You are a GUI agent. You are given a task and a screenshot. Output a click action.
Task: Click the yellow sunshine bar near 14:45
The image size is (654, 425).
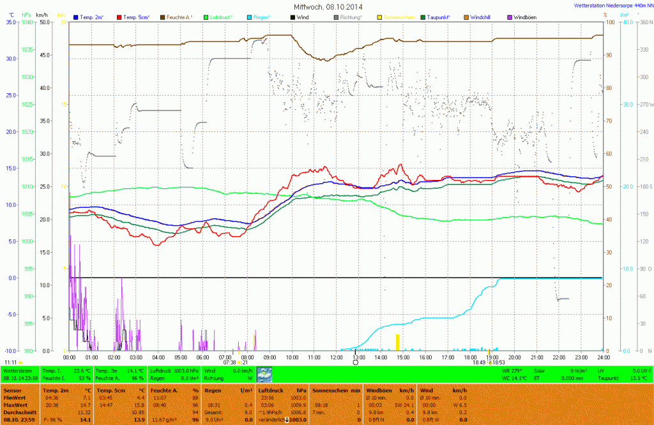397,342
